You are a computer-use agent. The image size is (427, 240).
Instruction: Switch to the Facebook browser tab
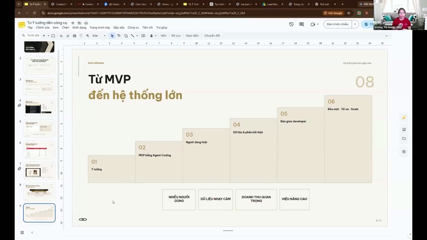pos(115,4)
